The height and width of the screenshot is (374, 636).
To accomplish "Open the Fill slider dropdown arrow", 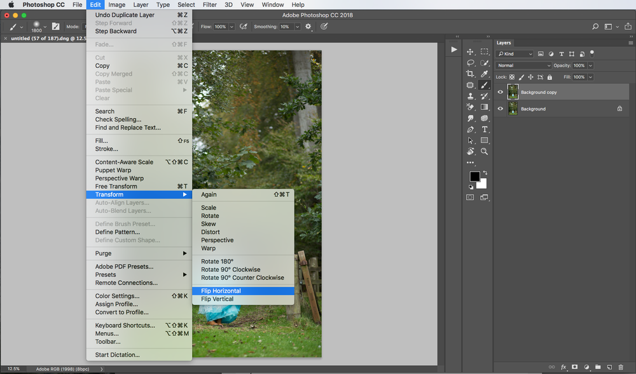I will [x=591, y=77].
